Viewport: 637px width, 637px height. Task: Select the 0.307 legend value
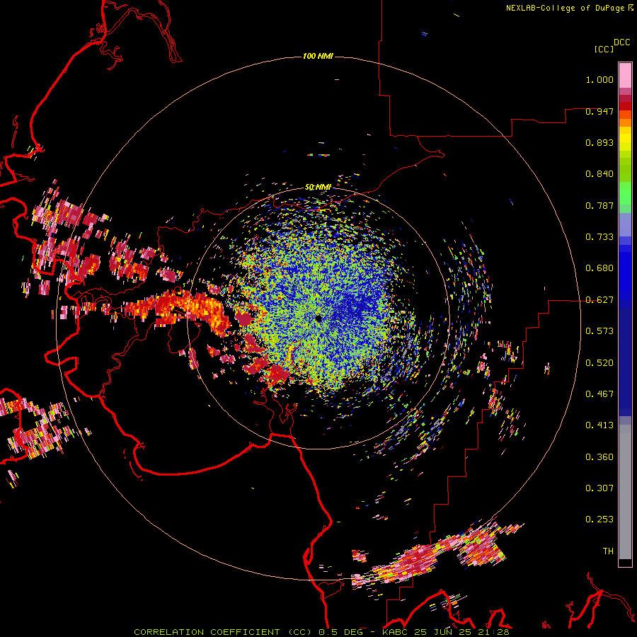[x=599, y=488]
